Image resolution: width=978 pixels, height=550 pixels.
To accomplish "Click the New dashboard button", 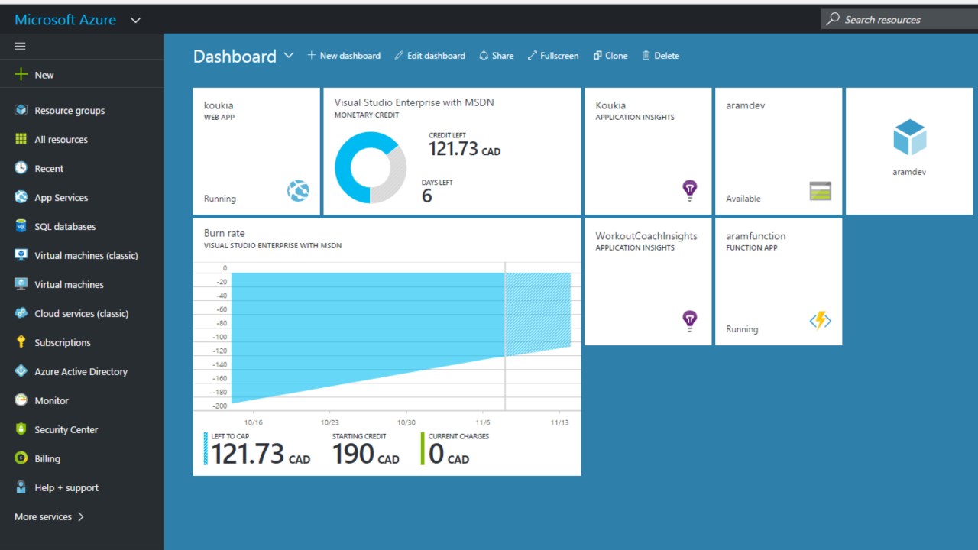I will 344,56.
